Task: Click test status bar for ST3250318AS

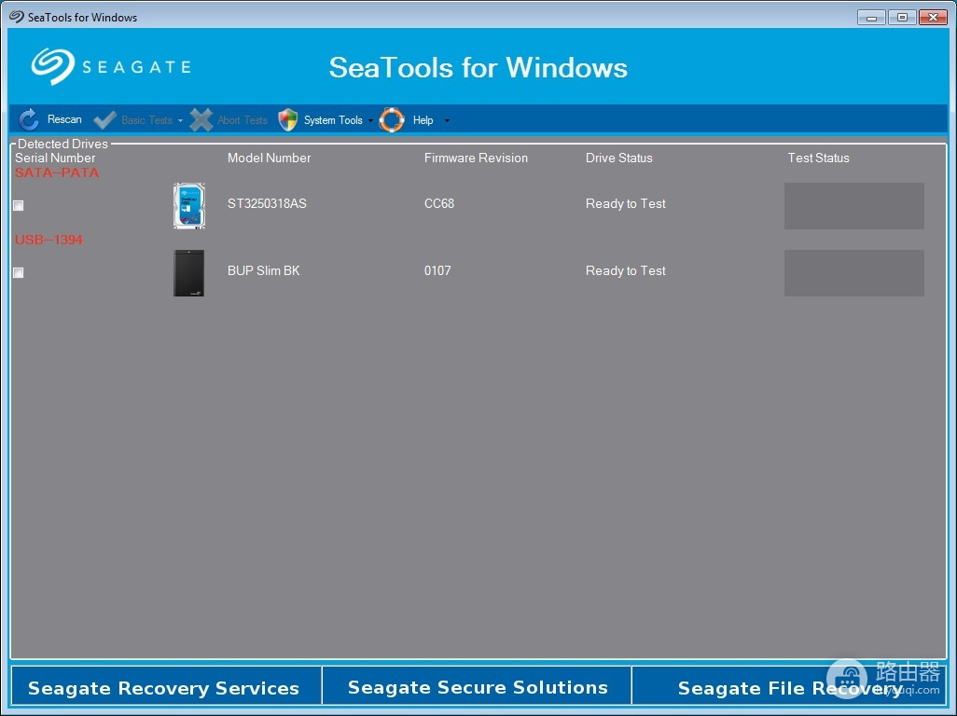Action: point(853,206)
